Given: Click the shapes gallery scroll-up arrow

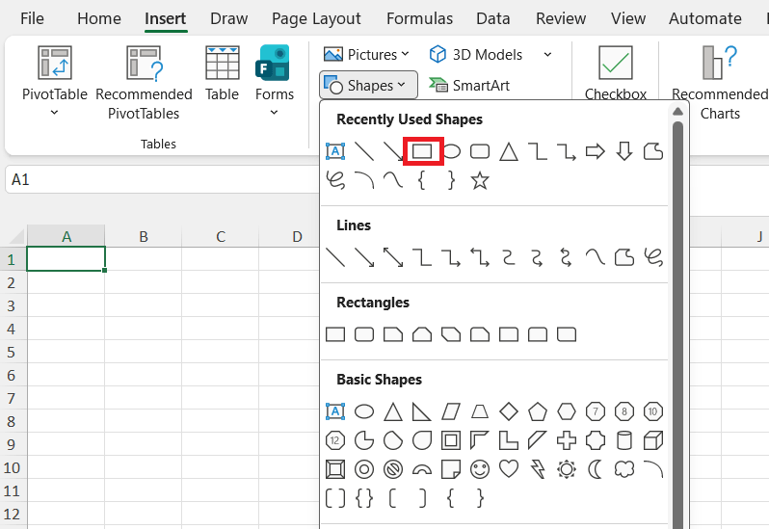Looking at the screenshot, I should coord(677,112).
